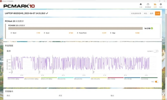This screenshot has height=100, width=167.
Task: Expand the Excel score details
Action: [x=44, y=33]
